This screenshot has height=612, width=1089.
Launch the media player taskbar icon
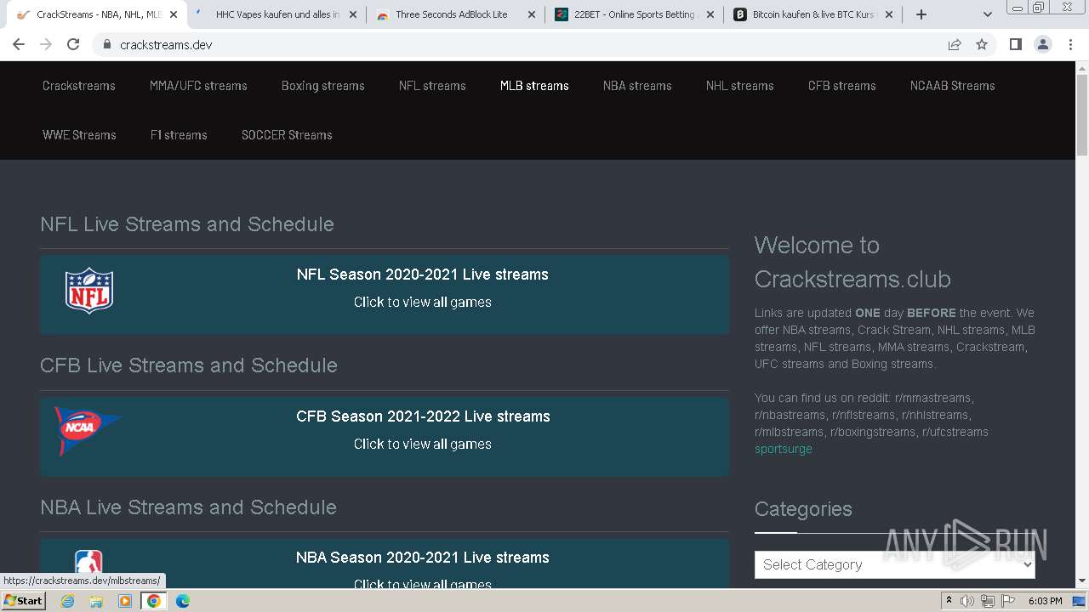(125, 601)
